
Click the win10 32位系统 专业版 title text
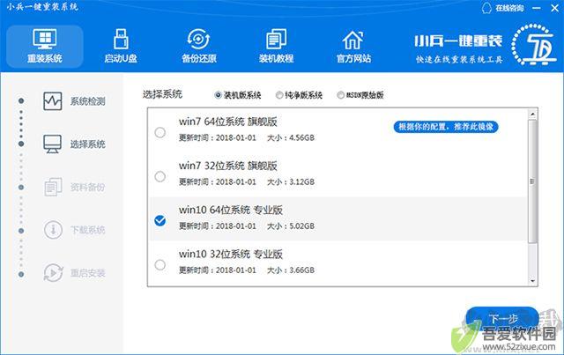[x=231, y=255]
